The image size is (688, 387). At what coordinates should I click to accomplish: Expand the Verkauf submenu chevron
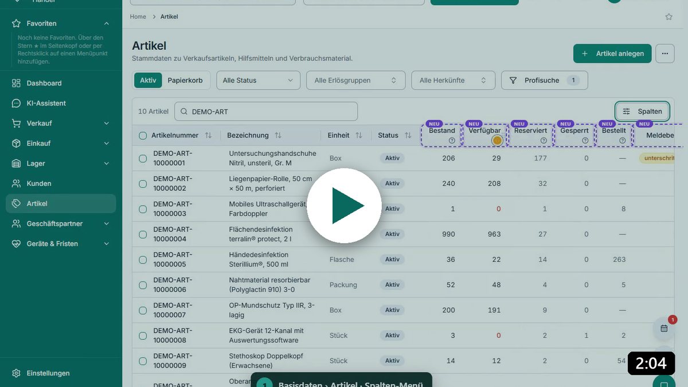coord(107,123)
